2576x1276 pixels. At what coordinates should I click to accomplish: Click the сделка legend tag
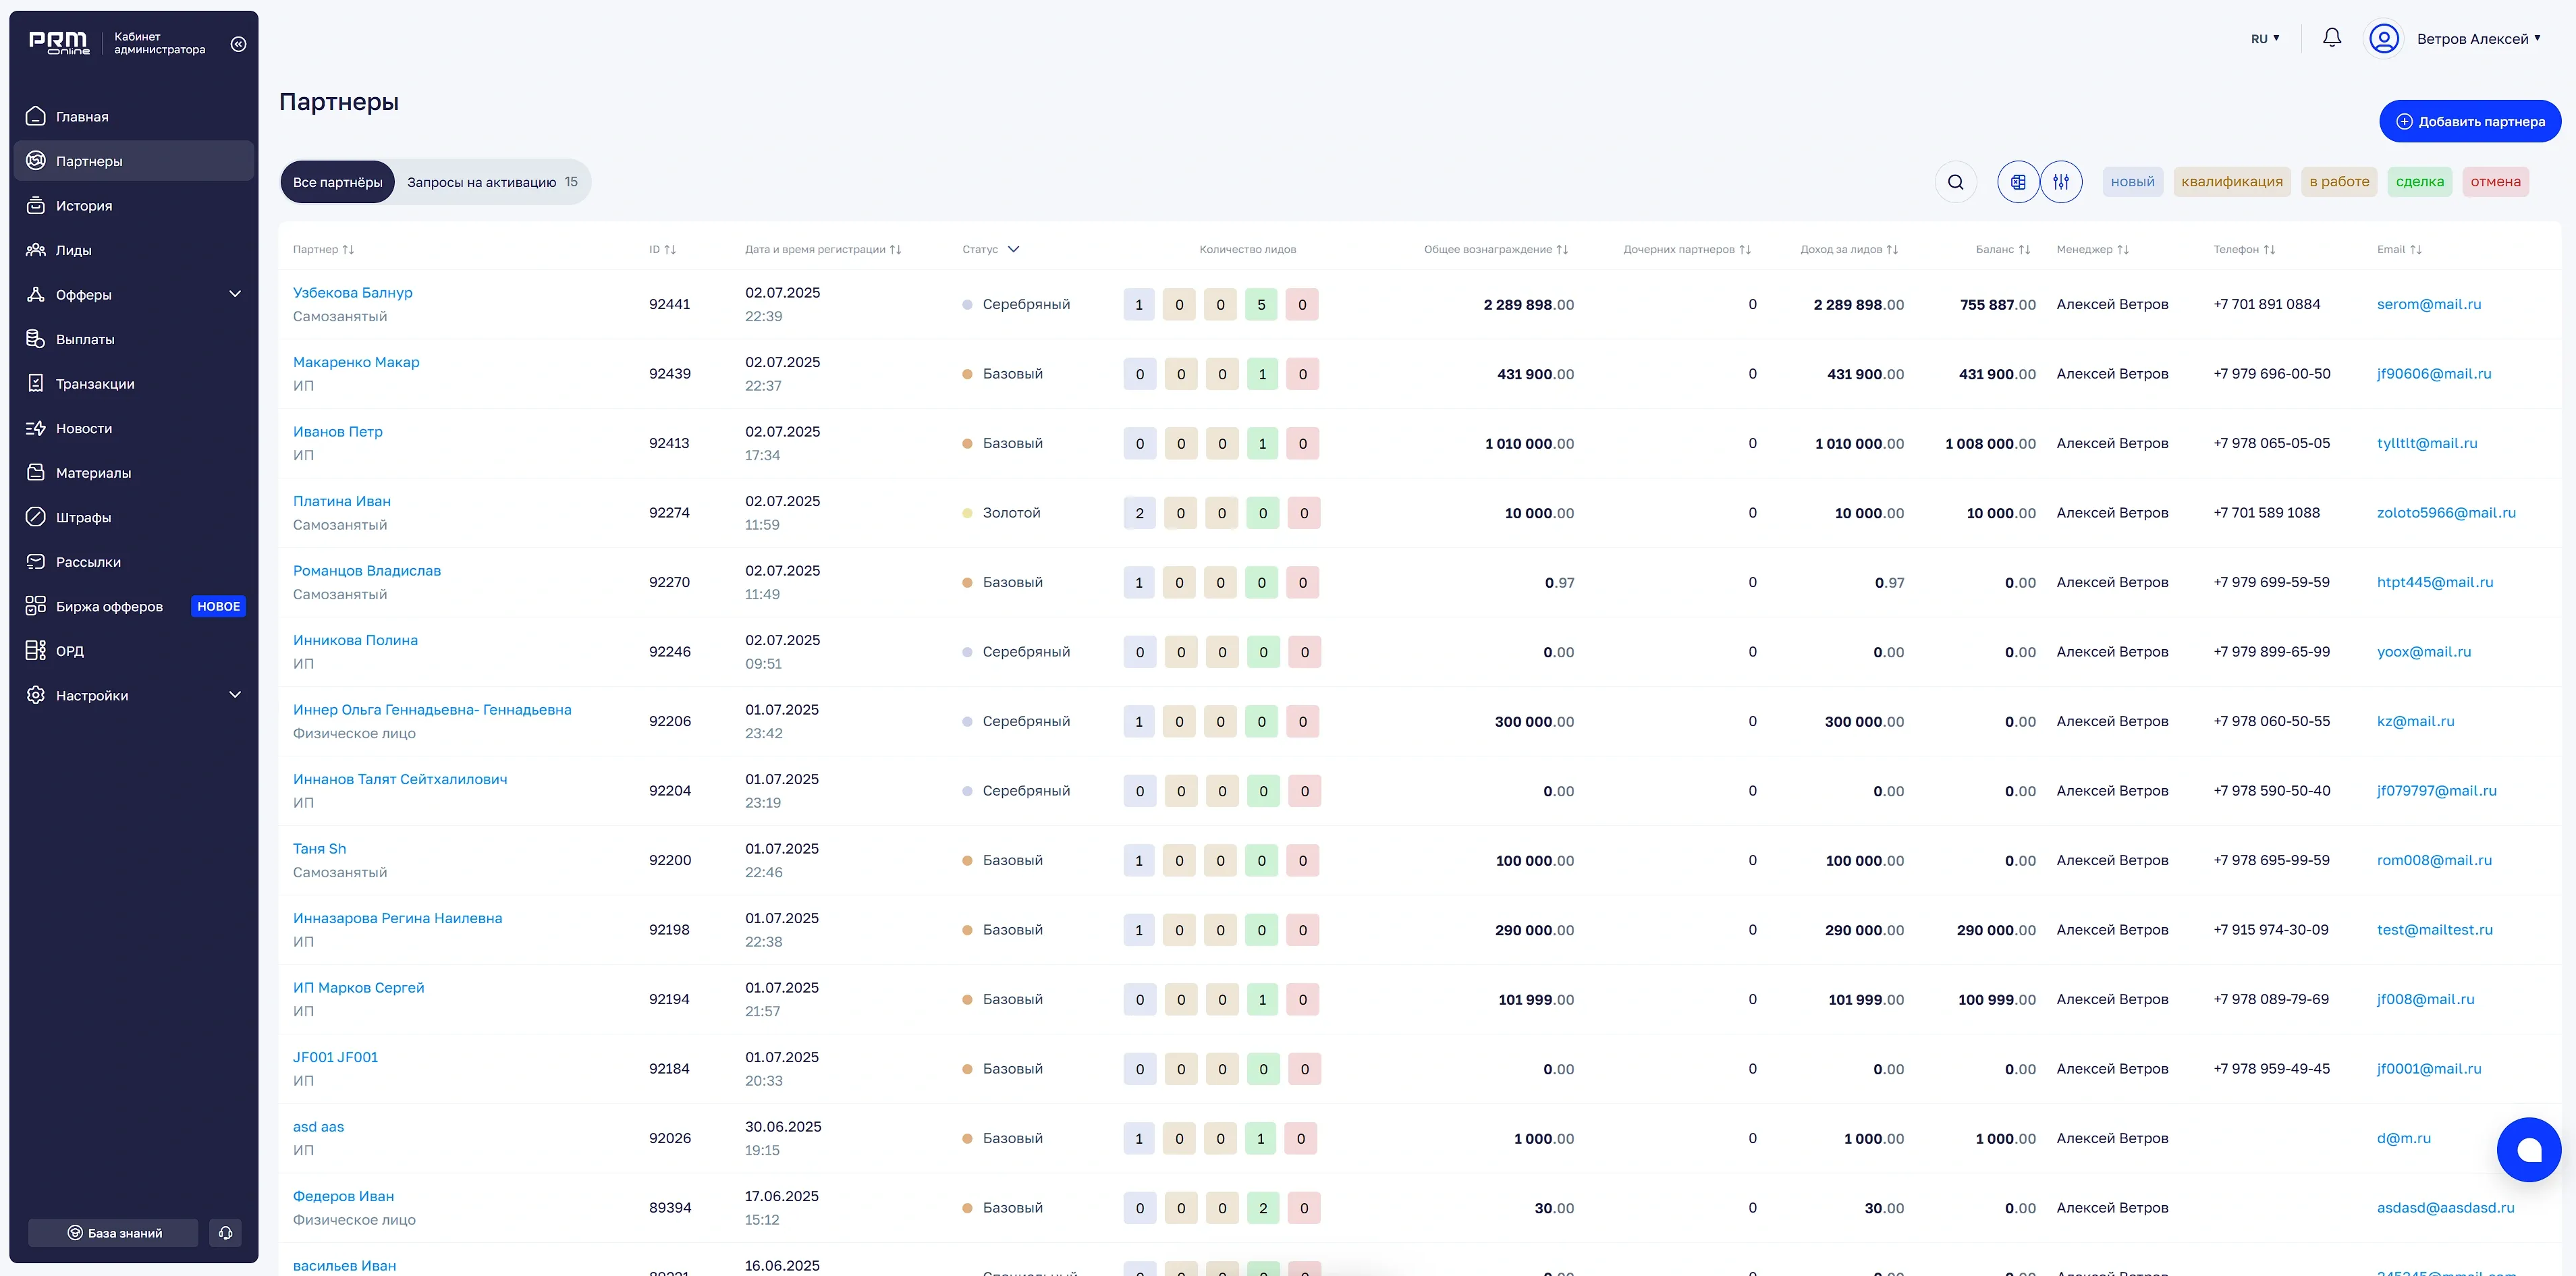coord(2420,181)
